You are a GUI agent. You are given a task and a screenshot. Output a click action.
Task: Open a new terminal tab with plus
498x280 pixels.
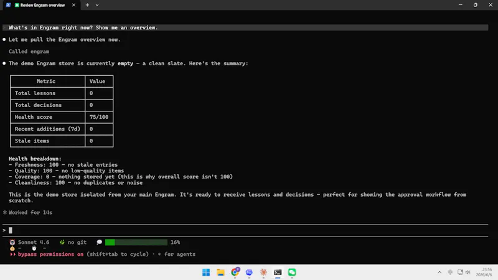pos(87,5)
